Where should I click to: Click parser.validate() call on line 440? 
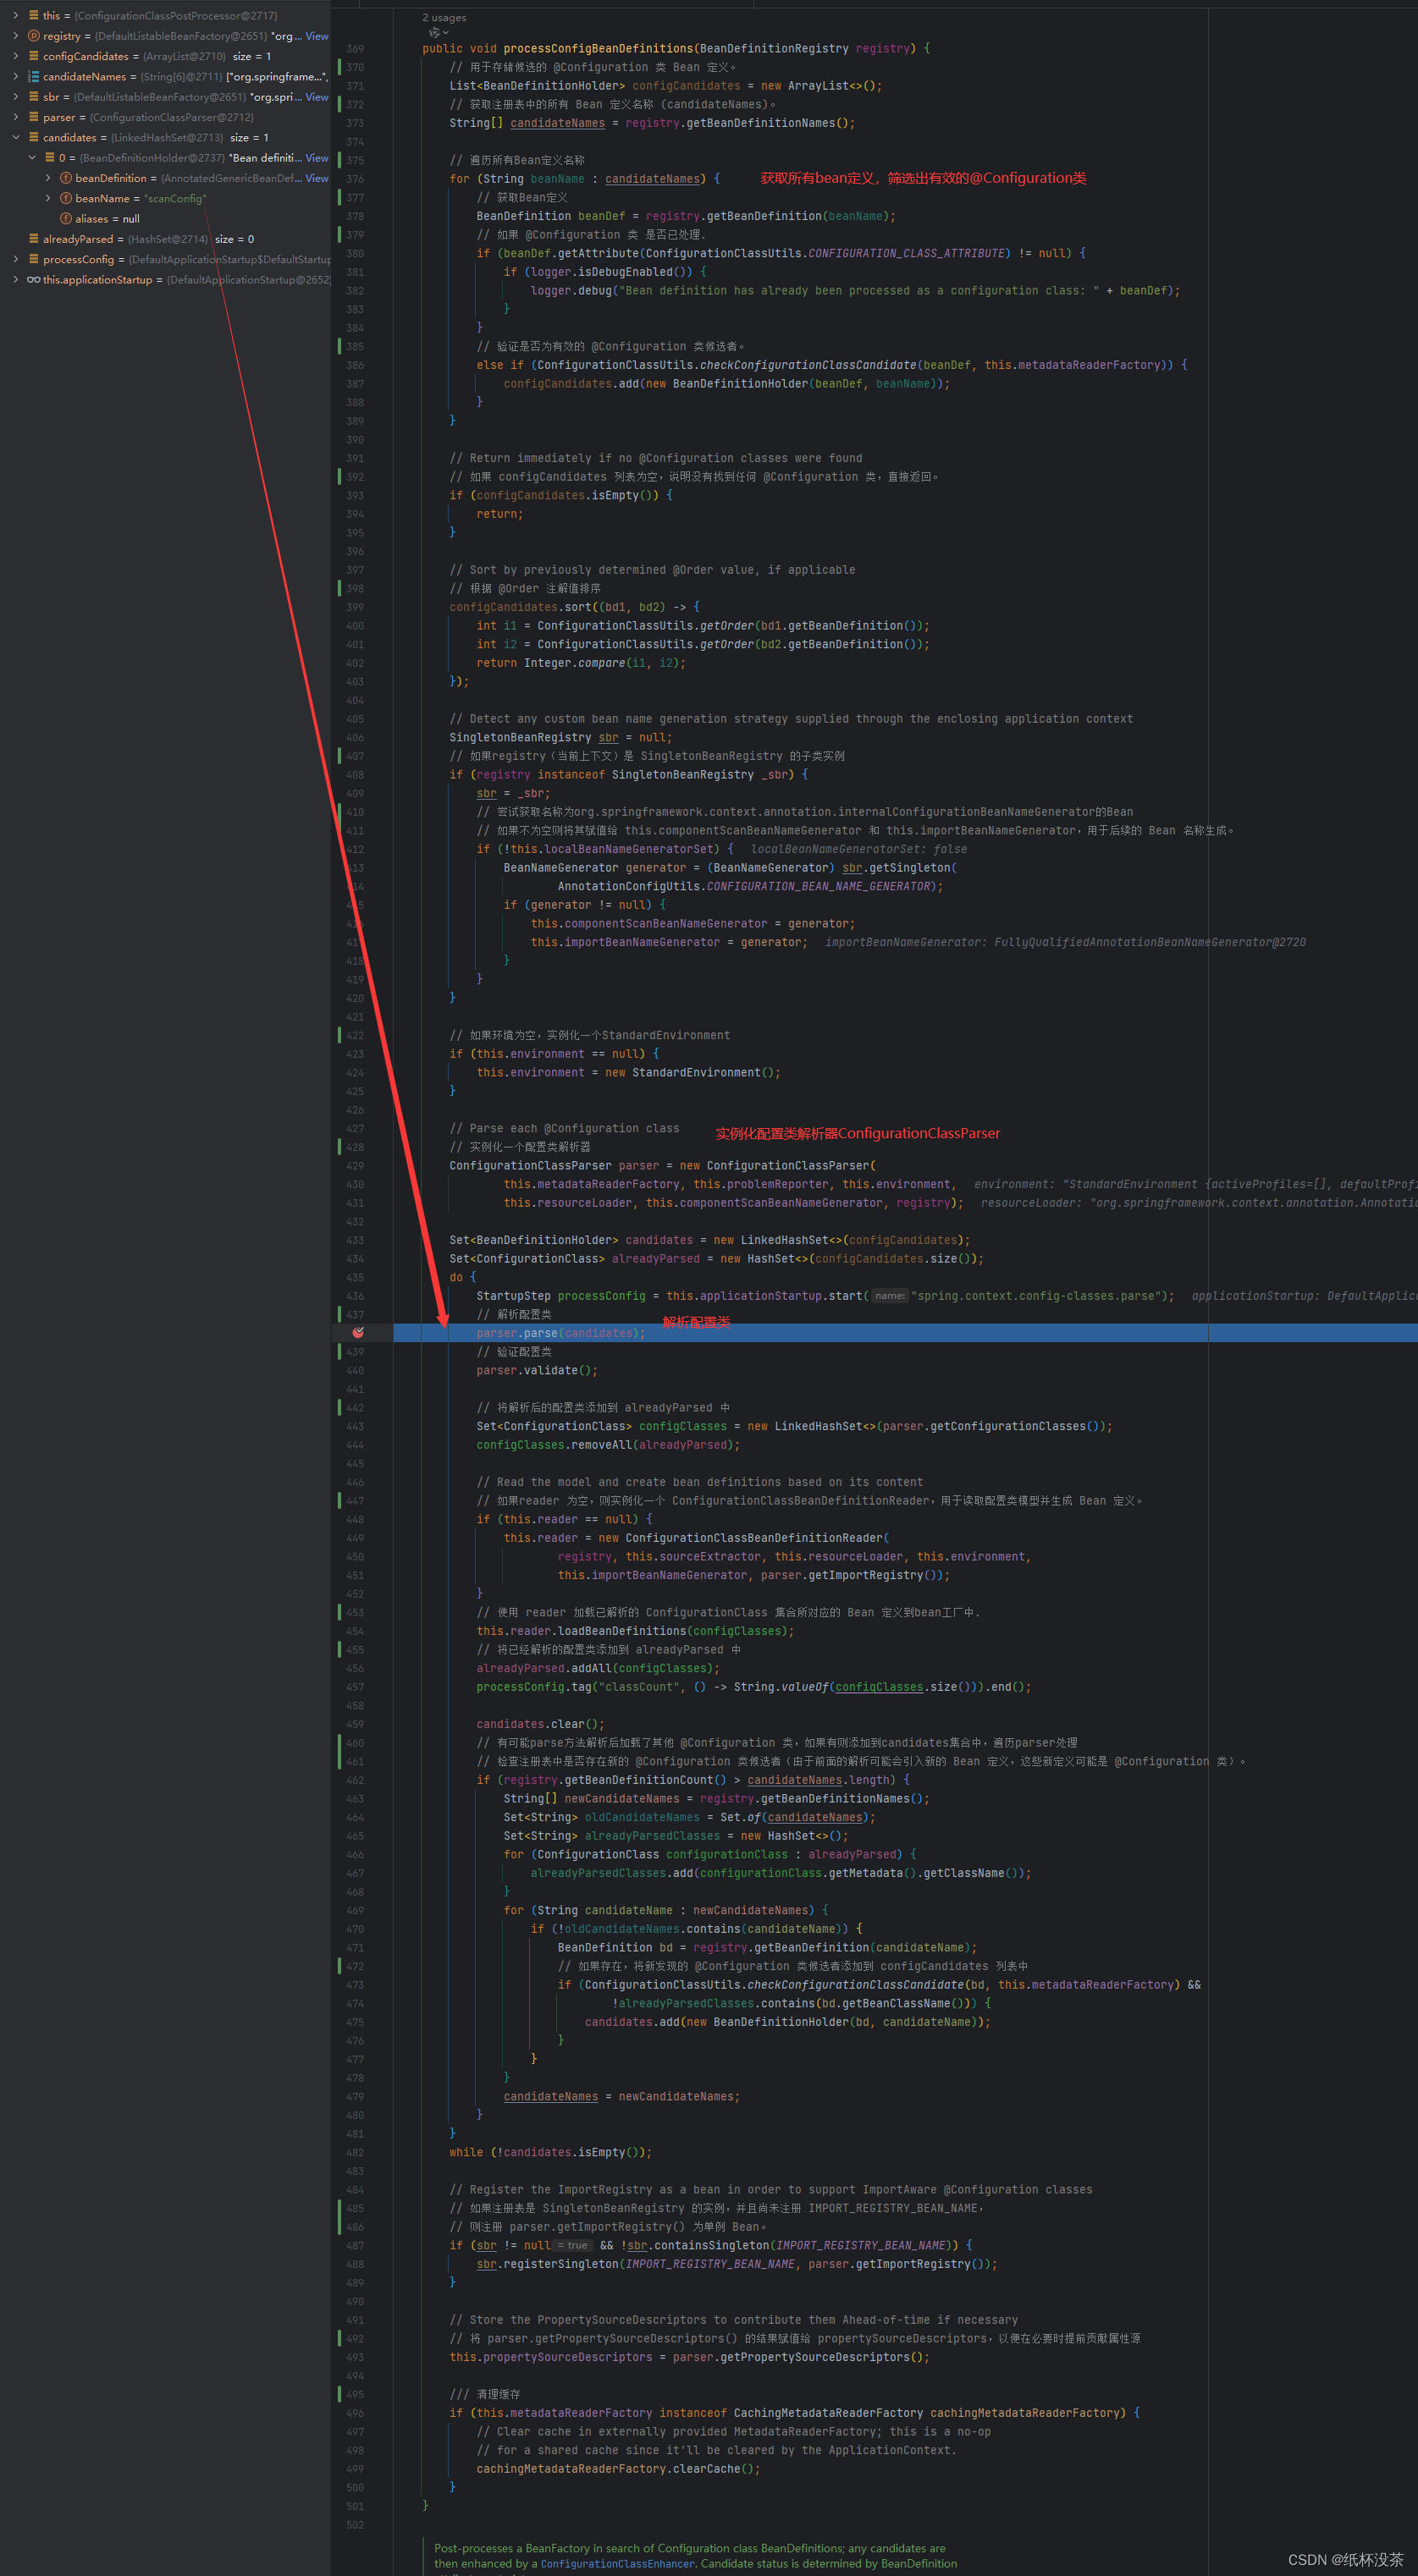coord(537,1370)
